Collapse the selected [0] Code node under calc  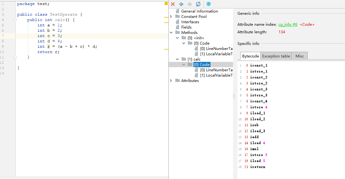tap(184, 64)
